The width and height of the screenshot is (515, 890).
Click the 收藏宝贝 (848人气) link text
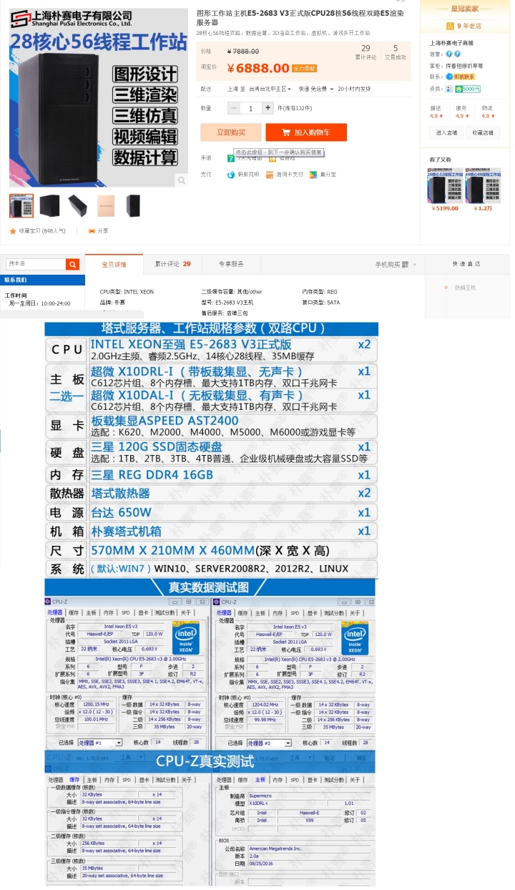41,231
